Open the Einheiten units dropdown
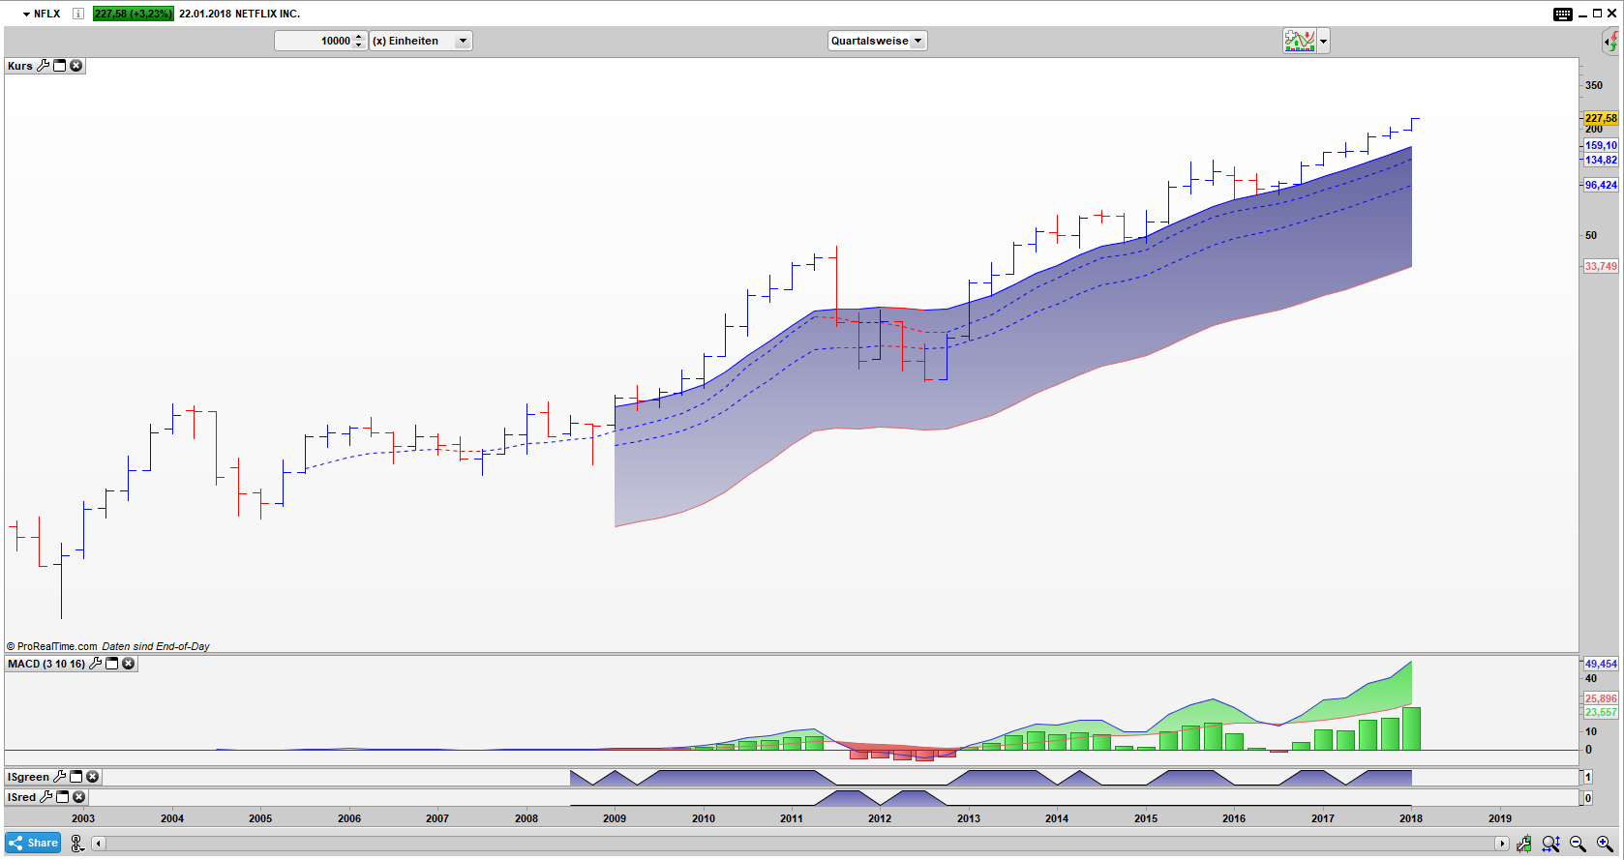The image size is (1624, 860). tap(463, 41)
